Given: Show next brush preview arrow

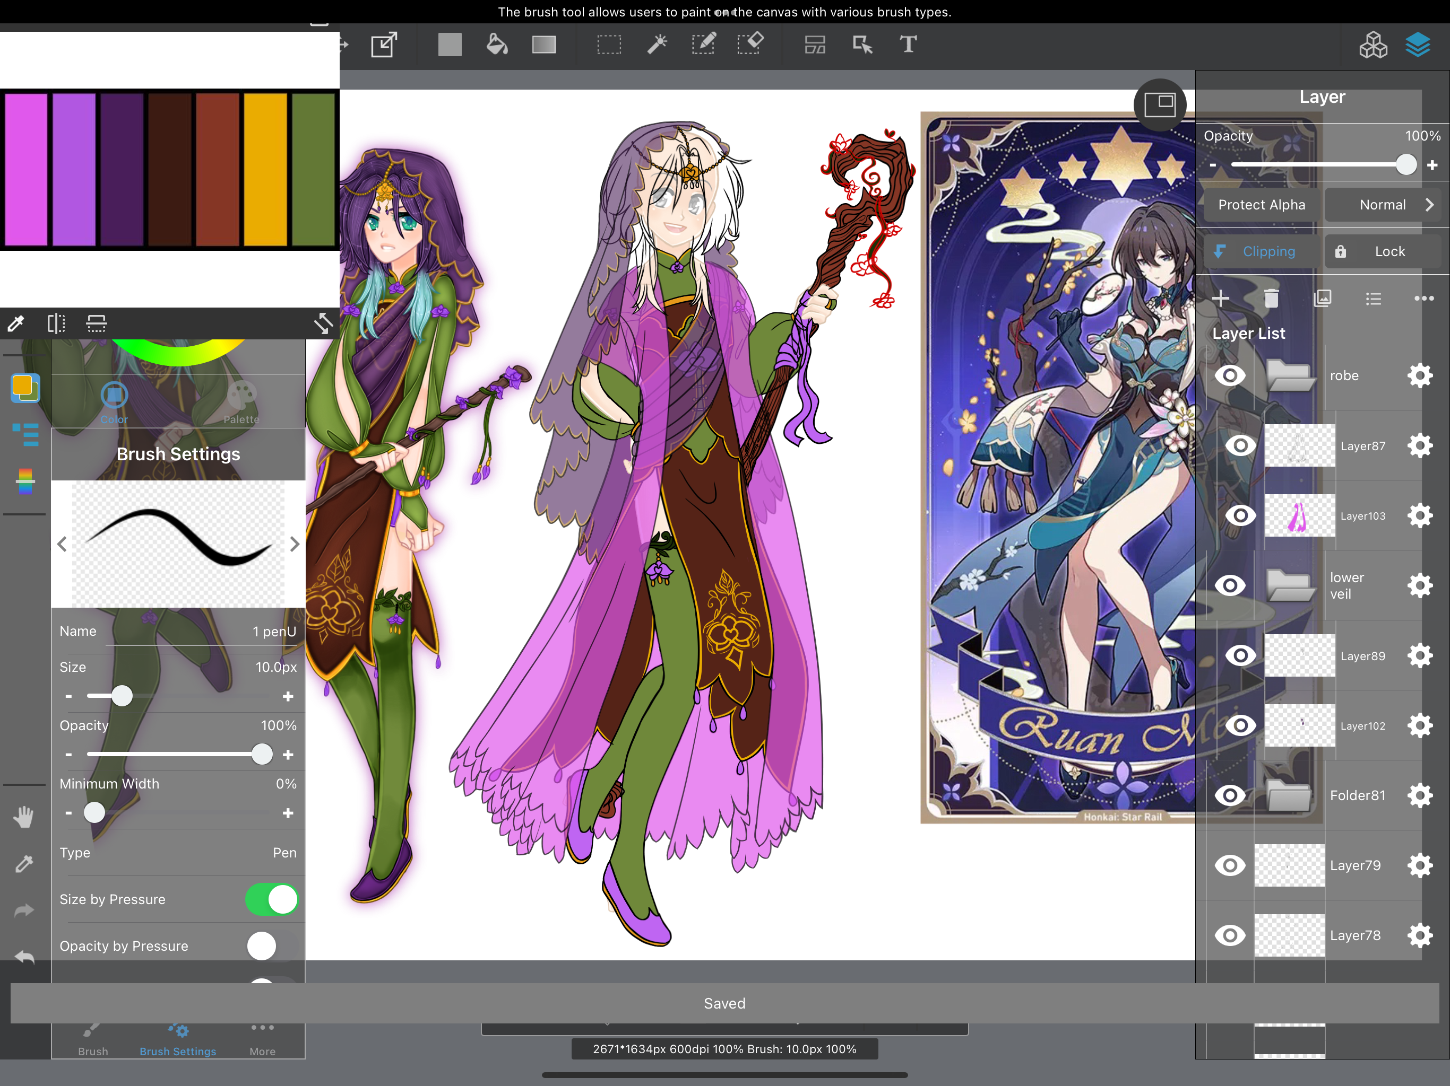Looking at the screenshot, I should click(x=295, y=544).
